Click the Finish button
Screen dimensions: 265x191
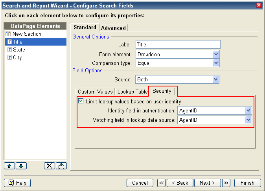tap(248, 183)
